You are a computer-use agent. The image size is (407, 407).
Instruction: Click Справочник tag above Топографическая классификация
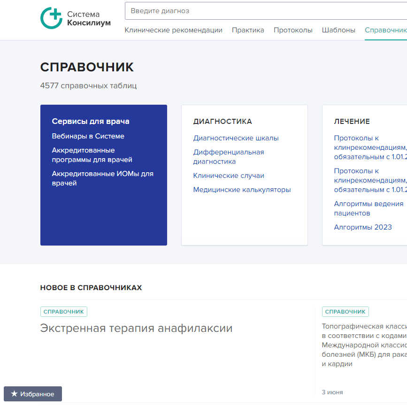pos(345,312)
